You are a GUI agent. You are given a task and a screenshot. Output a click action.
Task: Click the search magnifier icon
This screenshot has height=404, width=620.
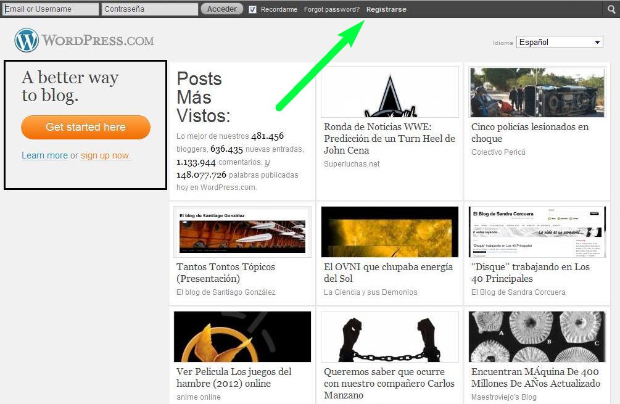[611, 9]
